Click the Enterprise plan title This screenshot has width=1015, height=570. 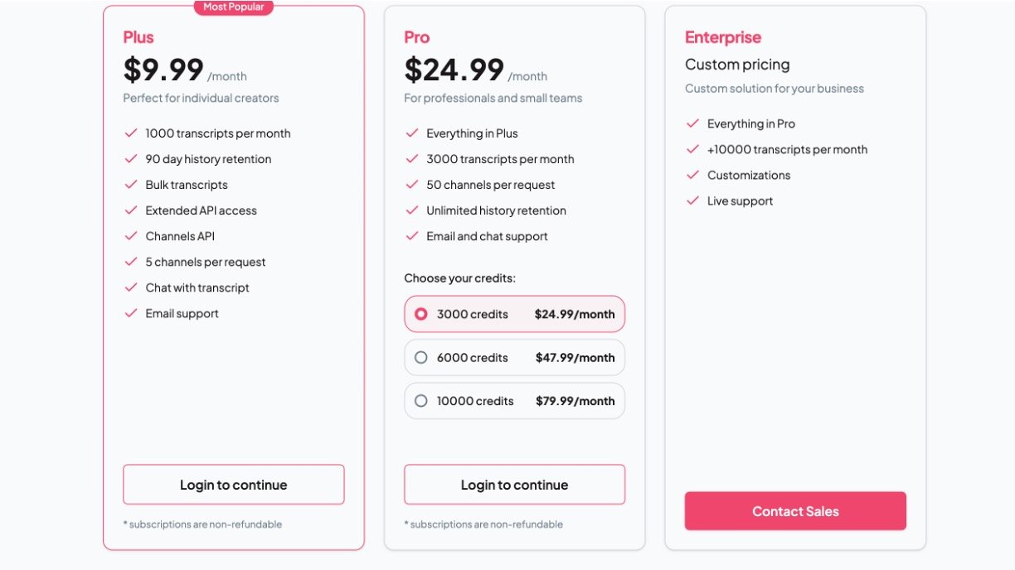point(723,37)
